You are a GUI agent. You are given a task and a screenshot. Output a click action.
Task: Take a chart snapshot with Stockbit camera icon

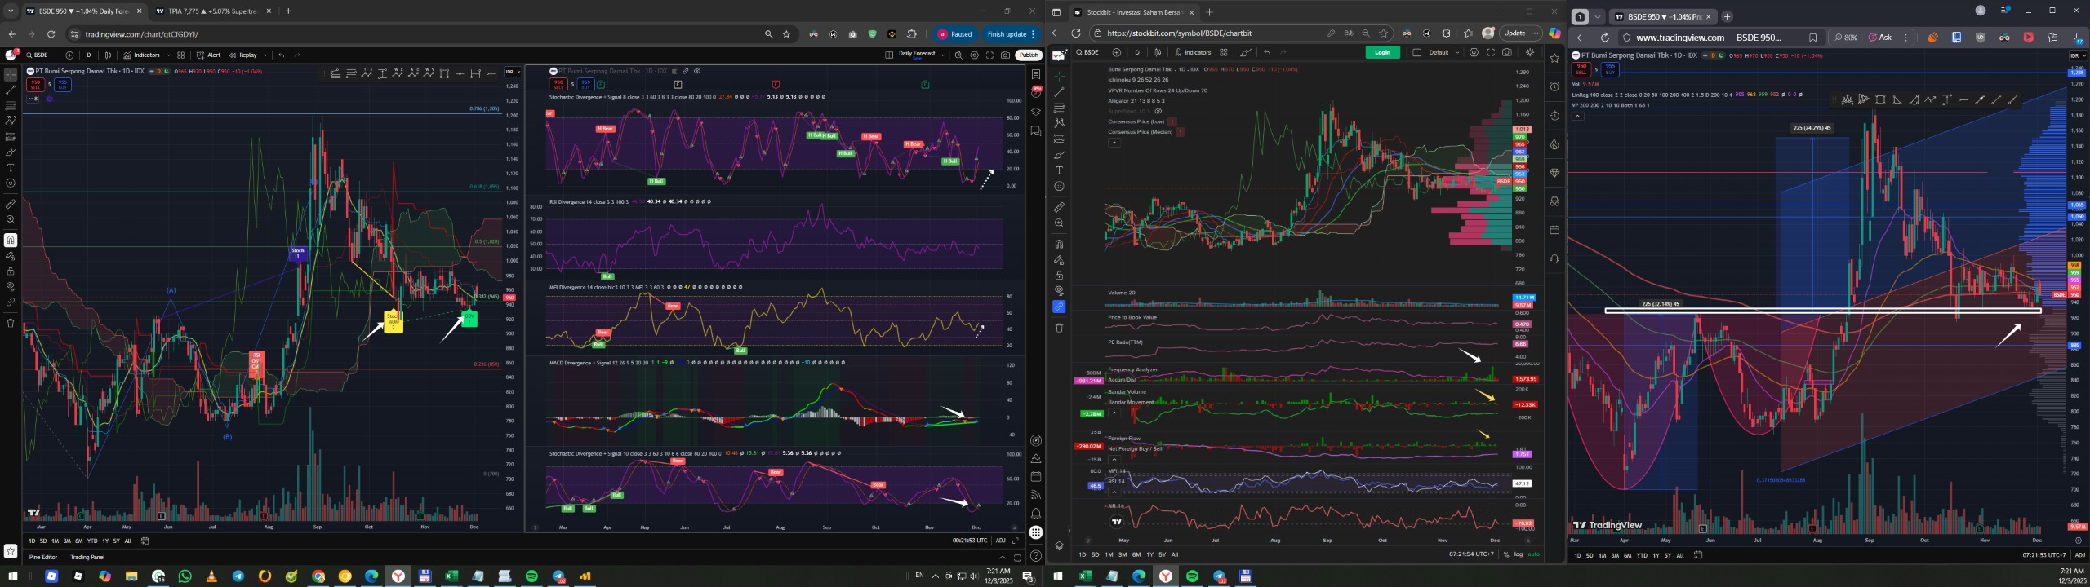pos(1506,52)
